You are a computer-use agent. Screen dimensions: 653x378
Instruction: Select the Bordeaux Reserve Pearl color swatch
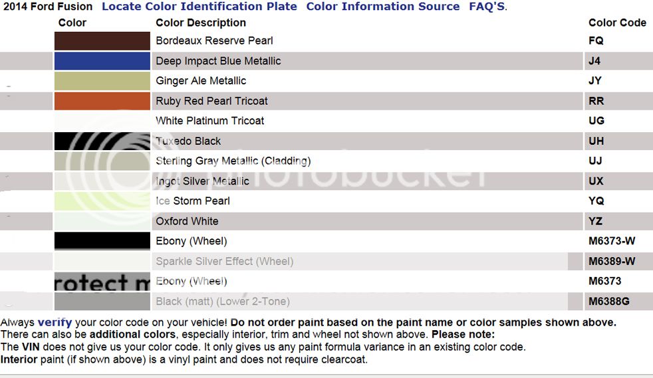[102, 41]
